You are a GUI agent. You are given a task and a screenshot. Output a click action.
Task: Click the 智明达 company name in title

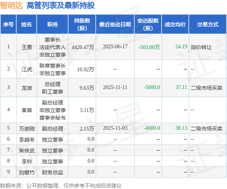(11, 5)
